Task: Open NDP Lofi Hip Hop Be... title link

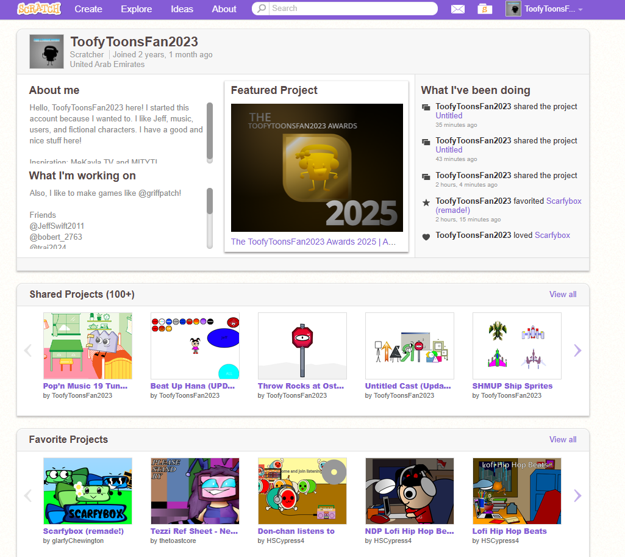Action: pyautogui.click(x=409, y=531)
